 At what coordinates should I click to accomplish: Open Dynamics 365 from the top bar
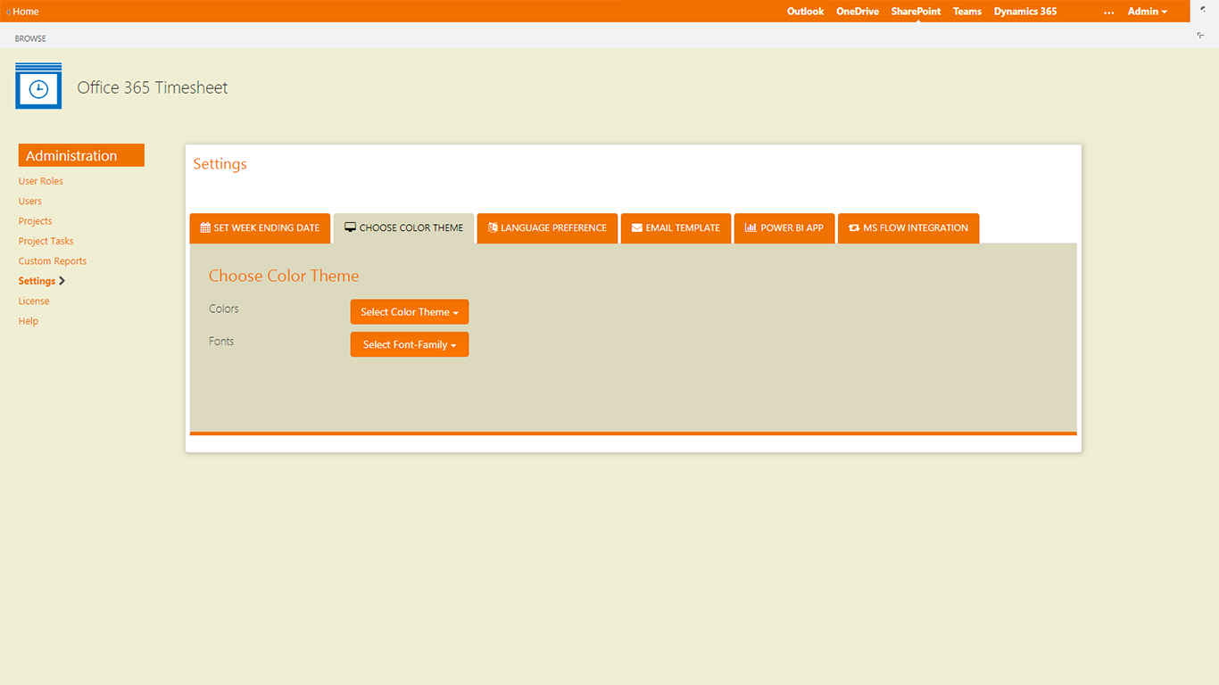coord(1025,12)
